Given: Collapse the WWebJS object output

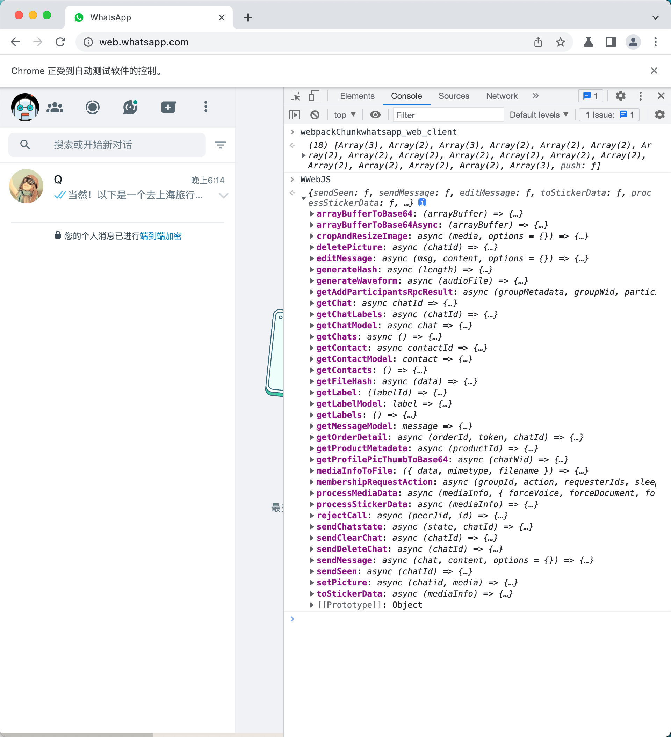Looking at the screenshot, I should coord(303,198).
